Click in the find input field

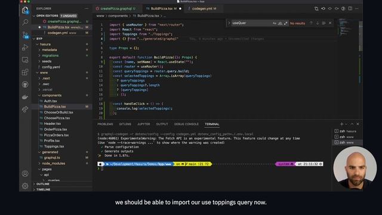tap(251, 23)
